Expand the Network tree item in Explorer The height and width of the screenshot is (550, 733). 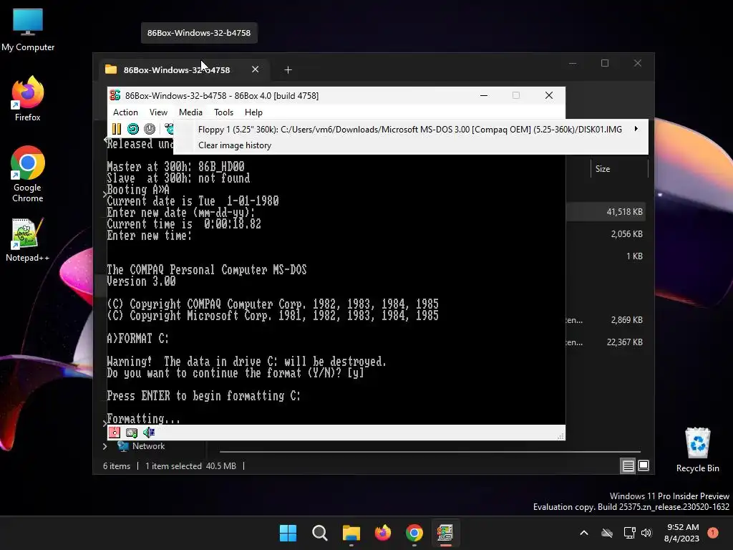point(105,446)
